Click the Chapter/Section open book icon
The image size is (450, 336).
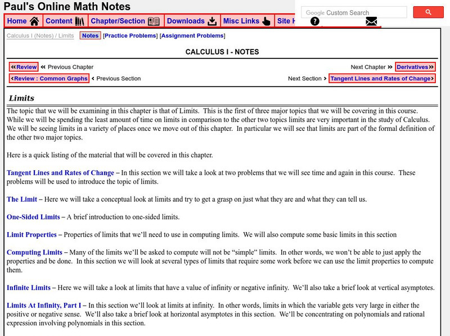coord(154,21)
